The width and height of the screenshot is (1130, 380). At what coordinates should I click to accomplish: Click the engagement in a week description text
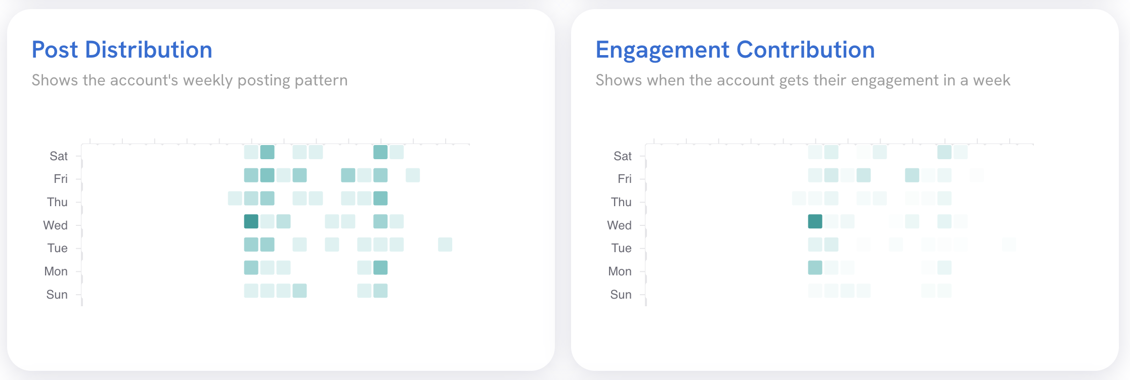point(803,80)
